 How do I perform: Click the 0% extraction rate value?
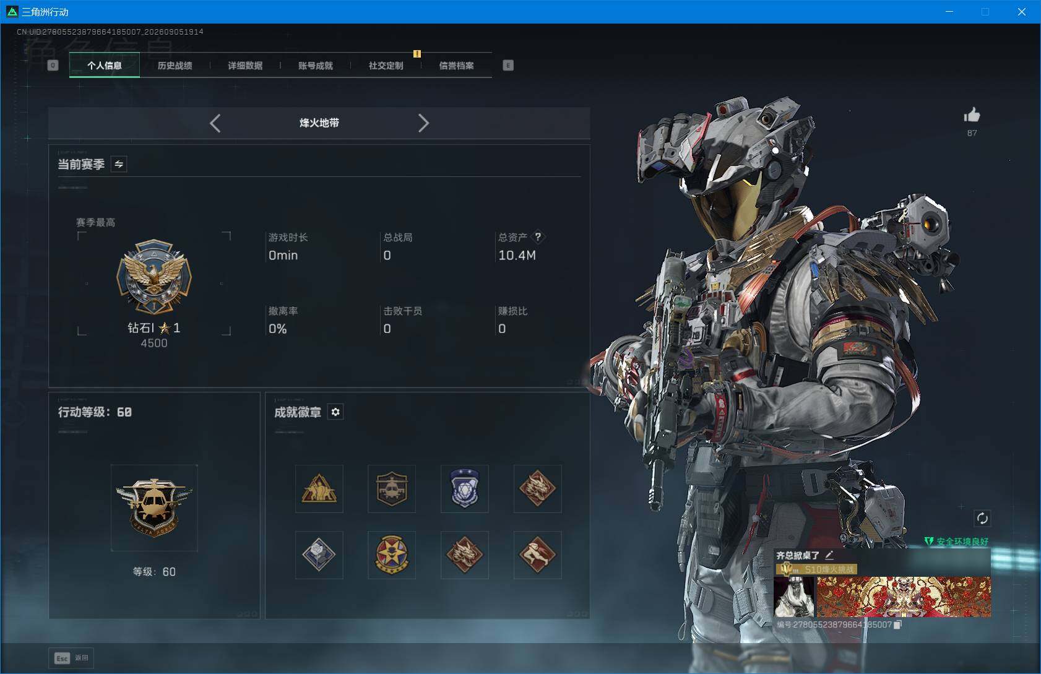click(278, 329)
